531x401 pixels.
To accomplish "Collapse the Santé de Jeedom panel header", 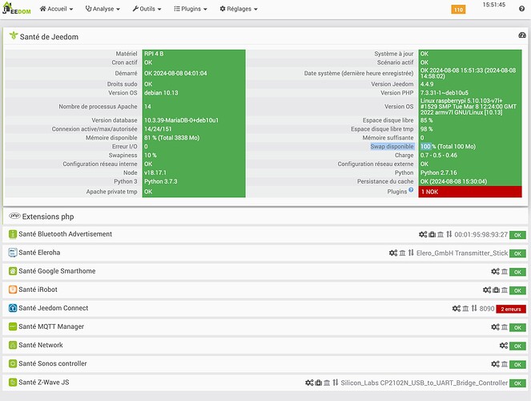I will click(266, 36).
